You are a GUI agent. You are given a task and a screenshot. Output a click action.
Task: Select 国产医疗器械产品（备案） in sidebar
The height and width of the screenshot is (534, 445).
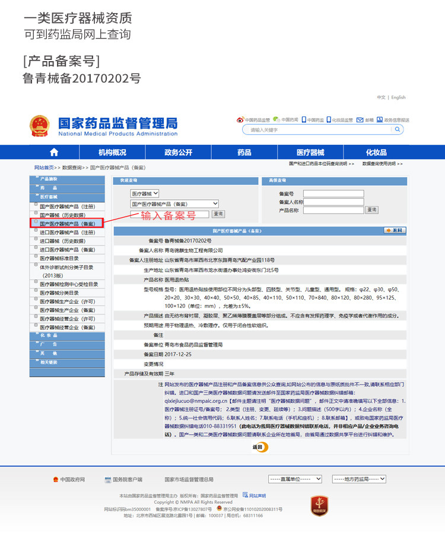(68, 224)
